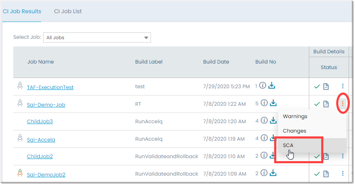This screenshot has width=355, height=185.
Task: Click red-circled three-dot menu for Sai-Demo-Job
Action: [343, 103]
